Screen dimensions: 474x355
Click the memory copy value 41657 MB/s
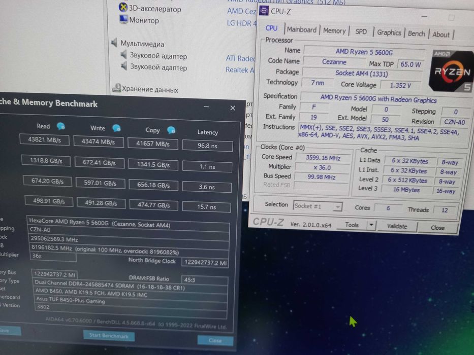152,144
